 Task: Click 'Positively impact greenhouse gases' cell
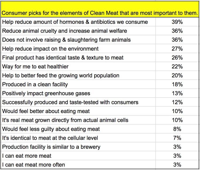[46, 93]
